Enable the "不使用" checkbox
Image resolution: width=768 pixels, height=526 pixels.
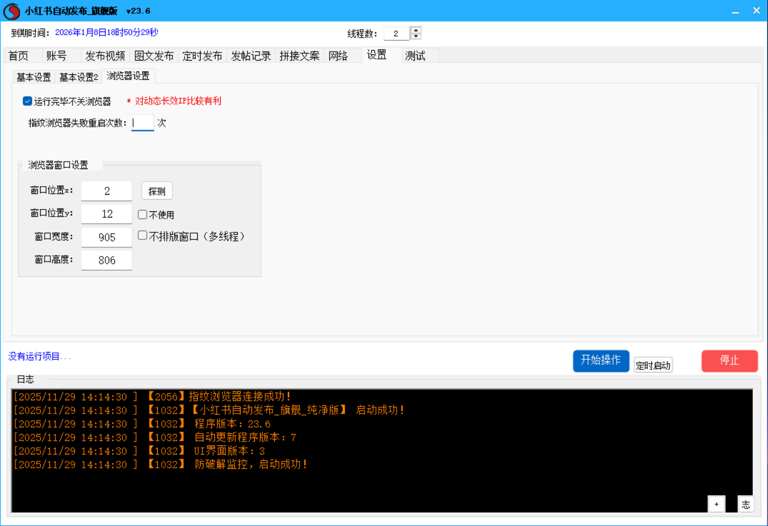[x=143, y=215]
